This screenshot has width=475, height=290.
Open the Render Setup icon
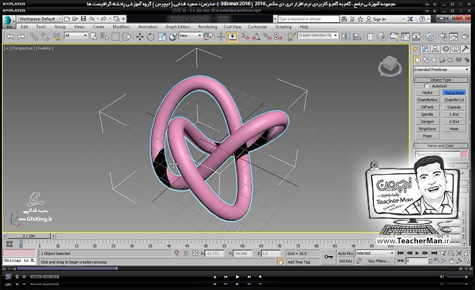point(442,37)
